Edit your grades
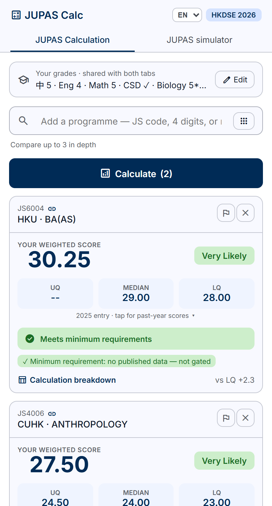 [235, 79]
